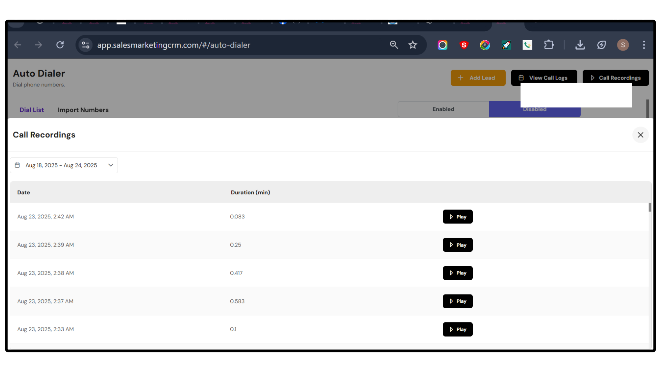
Task: Click the zoom magnifier icon in address bar
Action: coord(394,45)
